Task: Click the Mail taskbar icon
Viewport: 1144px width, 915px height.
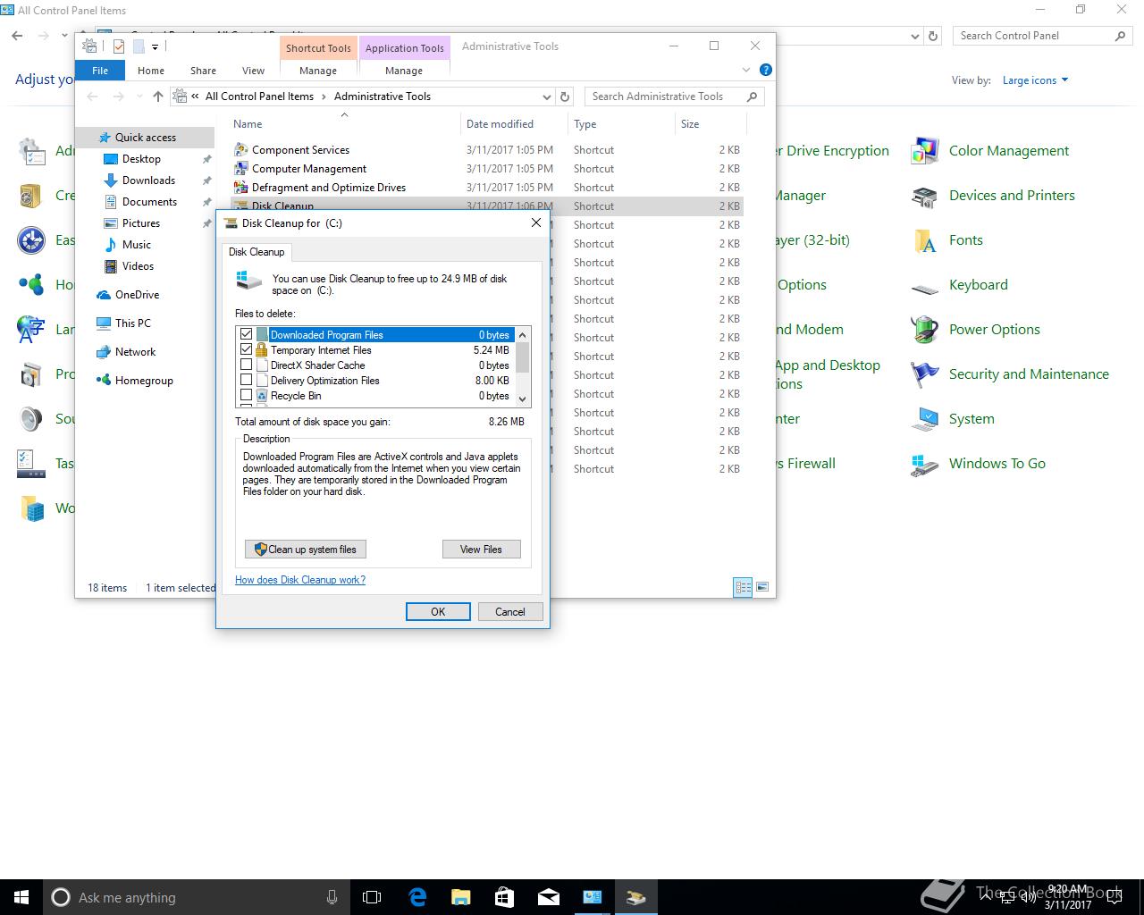Action: point(548,897)
